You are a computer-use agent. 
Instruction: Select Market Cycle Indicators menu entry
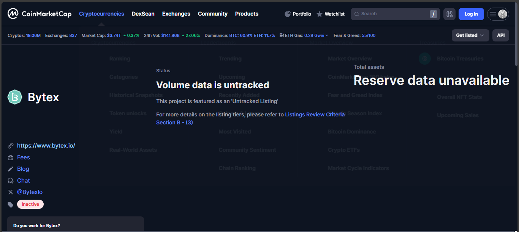[358, 168]
